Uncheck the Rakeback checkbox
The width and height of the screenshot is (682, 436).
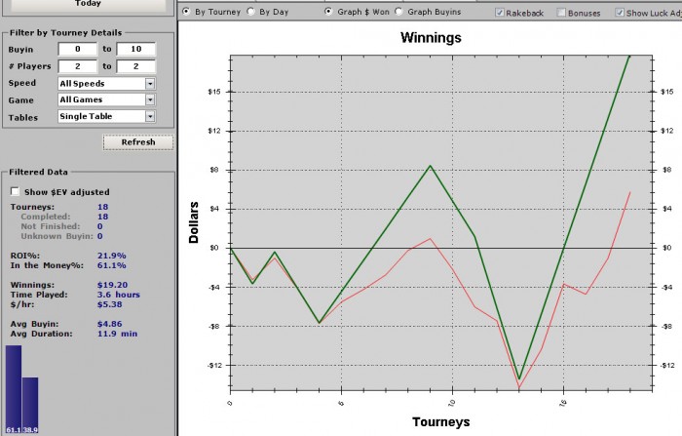coord(500,13)
